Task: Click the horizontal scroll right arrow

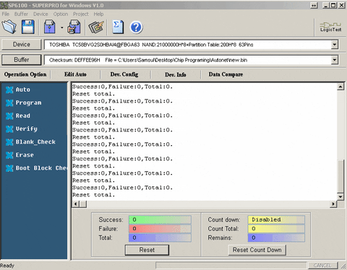Action: [333, 204]
